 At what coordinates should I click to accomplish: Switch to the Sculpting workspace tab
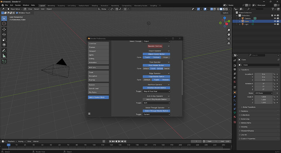tap(61, 6)
